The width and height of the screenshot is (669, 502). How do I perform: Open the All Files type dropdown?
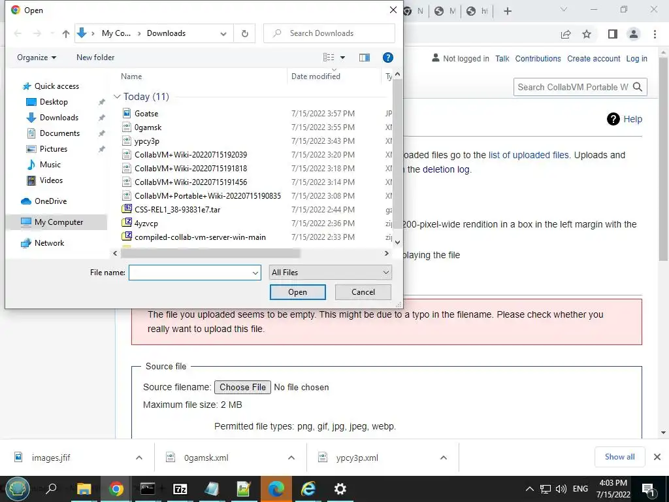pyautogui.click(x=330, y=273)
